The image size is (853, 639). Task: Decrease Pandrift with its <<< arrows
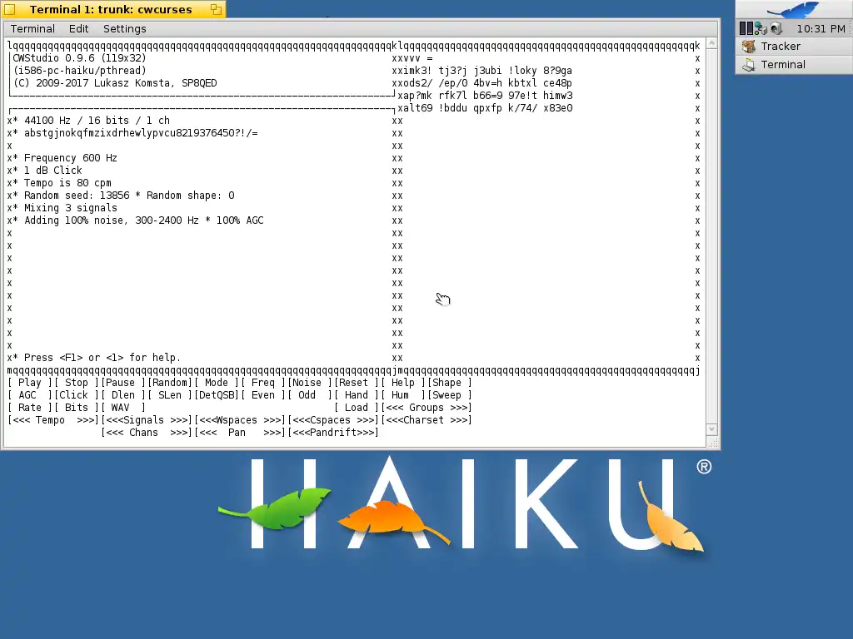tap(302, 433)
